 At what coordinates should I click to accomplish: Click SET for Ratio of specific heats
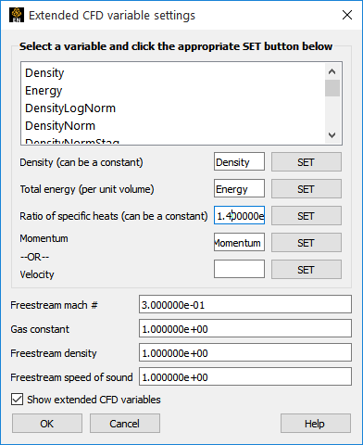pyautogui.click(x=307, y=215)
